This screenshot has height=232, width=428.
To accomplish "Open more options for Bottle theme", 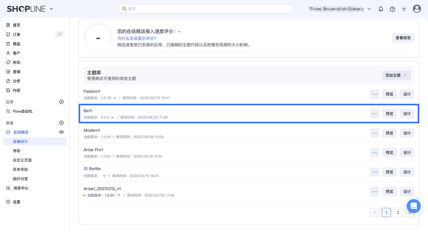I will pos(375,172).
